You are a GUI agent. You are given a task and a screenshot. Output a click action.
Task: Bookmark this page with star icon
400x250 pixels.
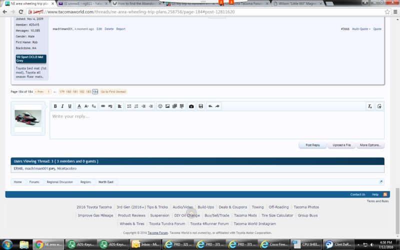[387, 11]
